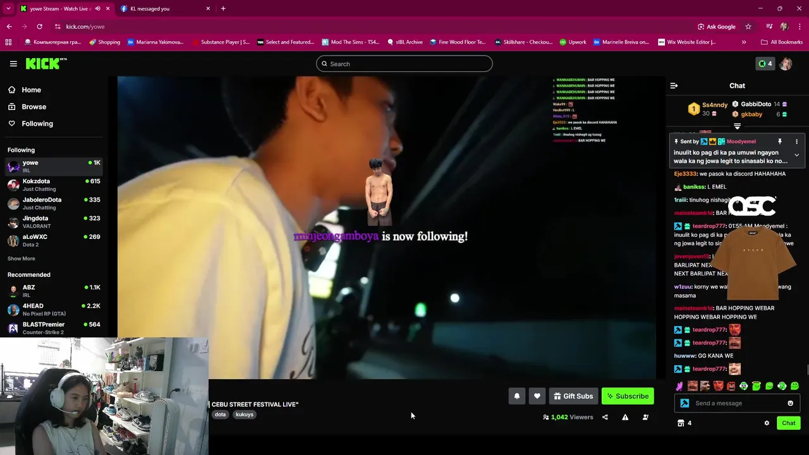Open Kokzdota channel in Following list

tap(54, 185)
